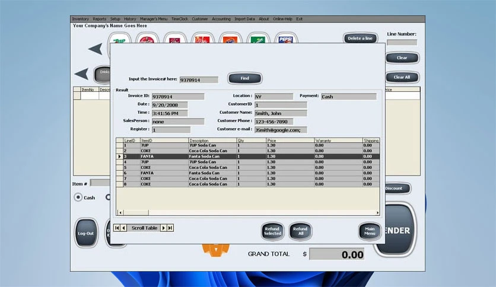Select line 4 7UP Soda Can row
The width and height of the screenshot is (496, 287).
pyautogui.click(x=248, y=162)
